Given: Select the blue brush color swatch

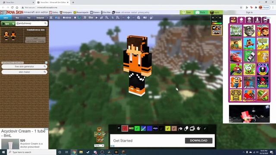Looking at the screenshot, I should (x=149, y=128).
